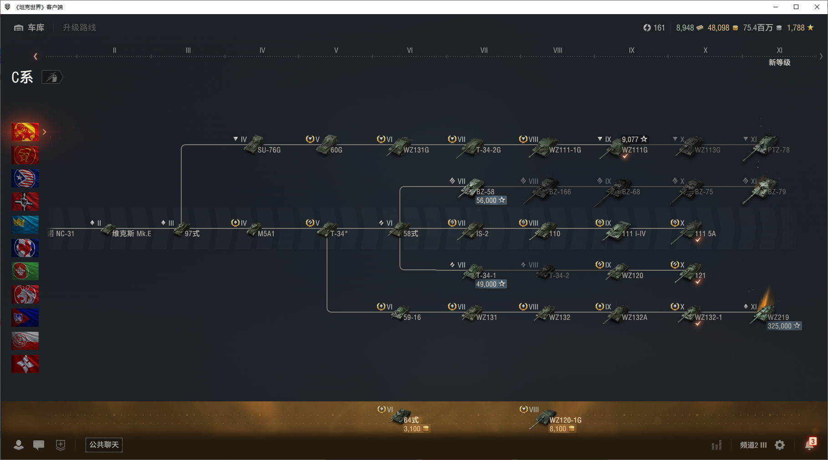
Task: Select the 121 medium tank node
Action: pos(688,272)
